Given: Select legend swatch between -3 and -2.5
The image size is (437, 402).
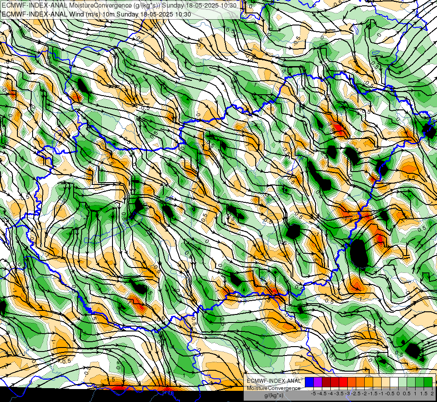Looking at the screenshot, I should (x=352, y=382).
